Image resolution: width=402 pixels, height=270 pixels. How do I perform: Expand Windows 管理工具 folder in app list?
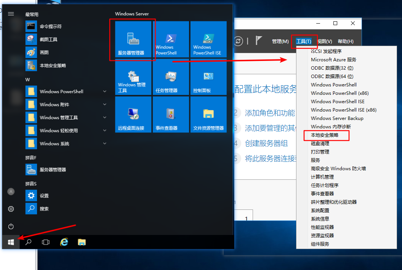pos(66,118)
